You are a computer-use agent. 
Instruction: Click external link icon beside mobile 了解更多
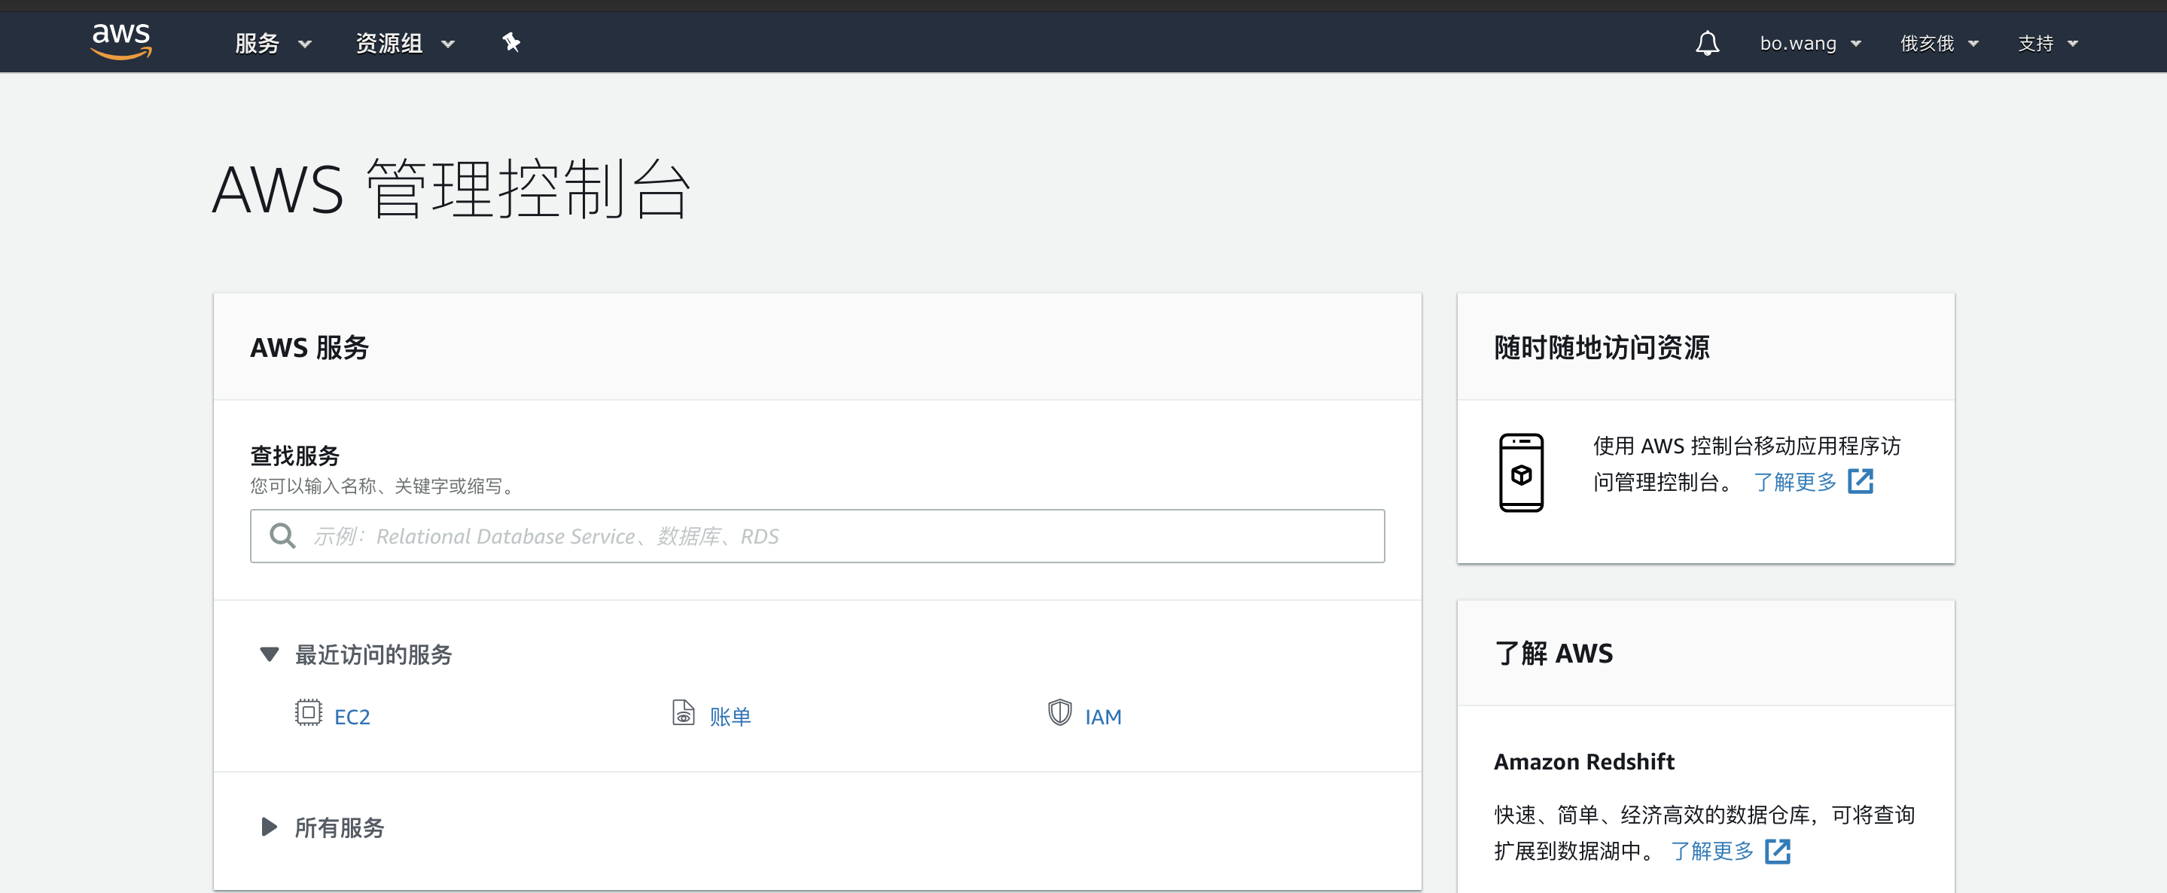(x=1860, y=482)
